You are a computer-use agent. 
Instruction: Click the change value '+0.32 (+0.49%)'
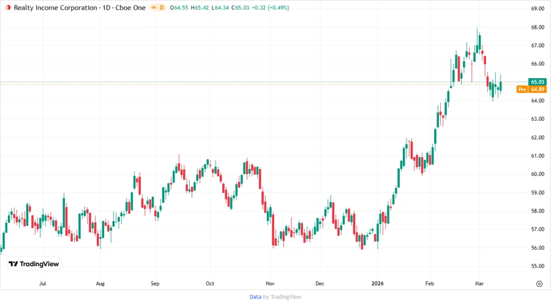[x=270, y=8]
